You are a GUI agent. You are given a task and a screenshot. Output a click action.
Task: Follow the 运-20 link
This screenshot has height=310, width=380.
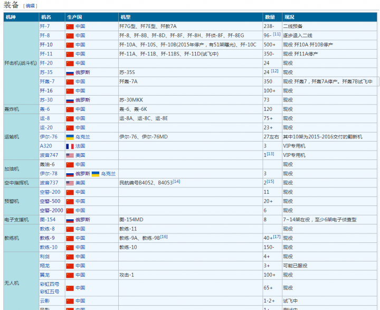click(46, 128)
